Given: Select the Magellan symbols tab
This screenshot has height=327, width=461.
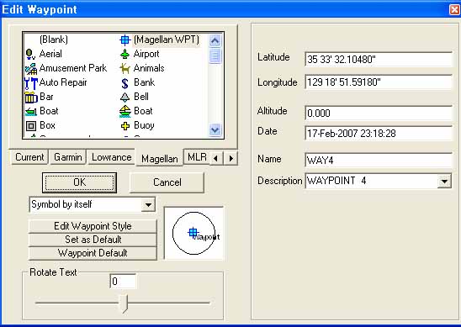Looking at the screenshot, I should [159, 159].
